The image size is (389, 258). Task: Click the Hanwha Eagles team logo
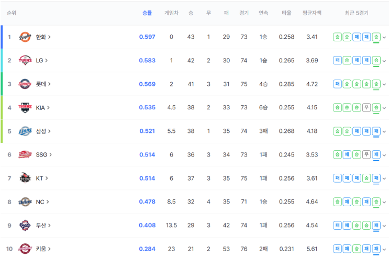tap(25, 37)
